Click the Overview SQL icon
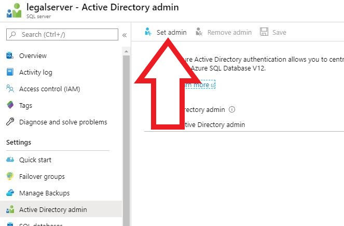The image size is (344, 226). (x=10, y=55)
